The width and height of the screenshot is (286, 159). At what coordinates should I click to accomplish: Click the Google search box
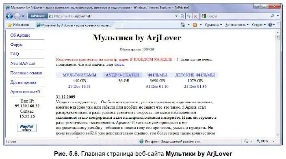point(235,16)
